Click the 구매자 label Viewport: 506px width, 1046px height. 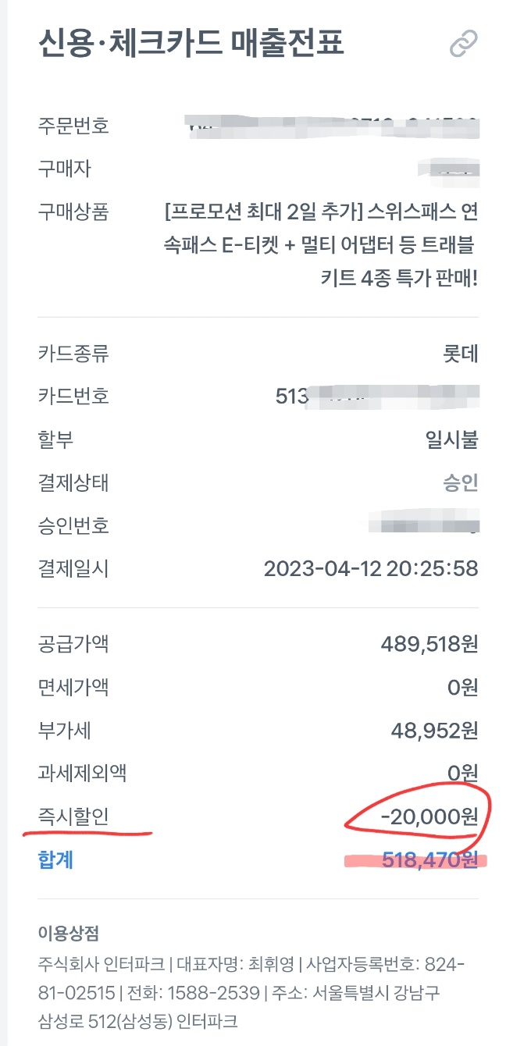click(65, 168)
